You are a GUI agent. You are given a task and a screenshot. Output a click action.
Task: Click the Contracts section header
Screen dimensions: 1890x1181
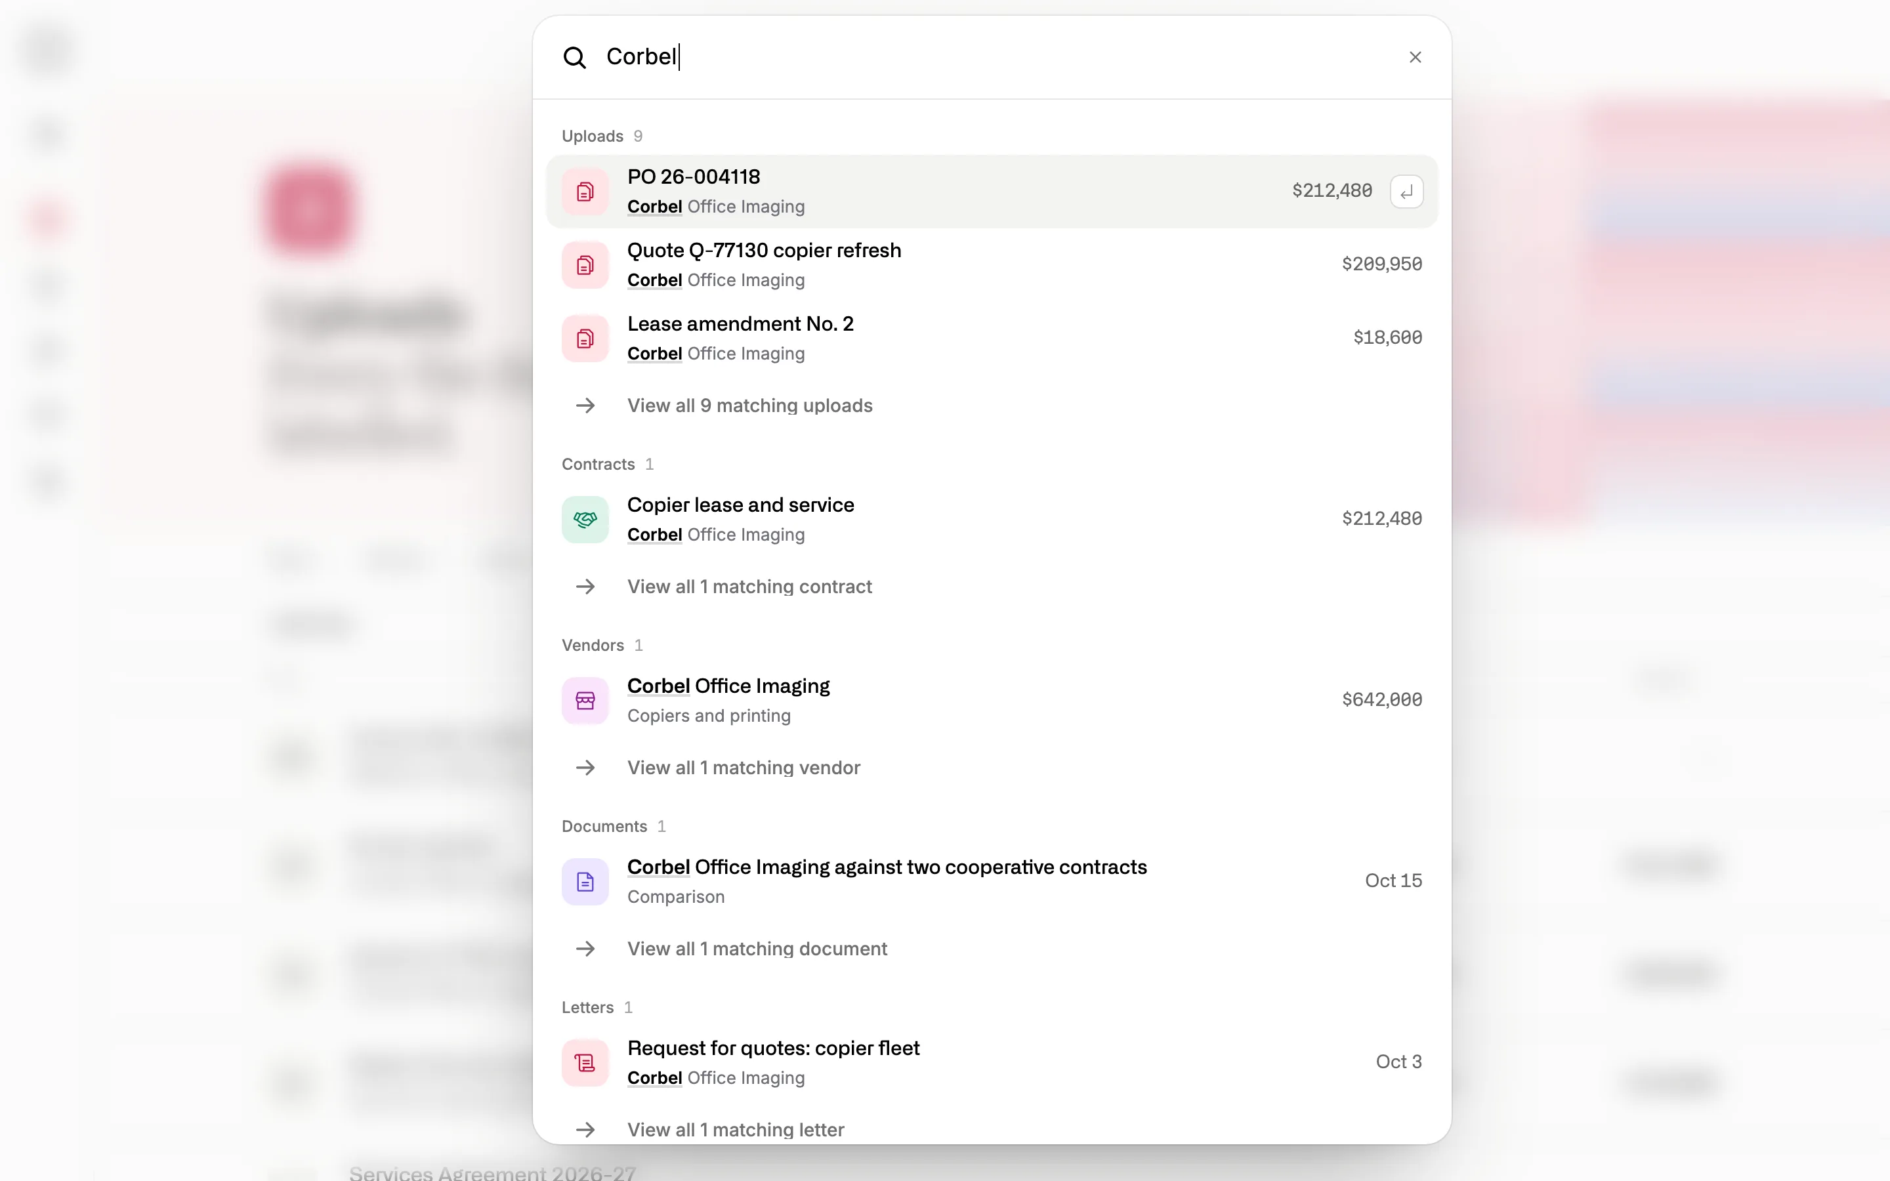(598, 464)
